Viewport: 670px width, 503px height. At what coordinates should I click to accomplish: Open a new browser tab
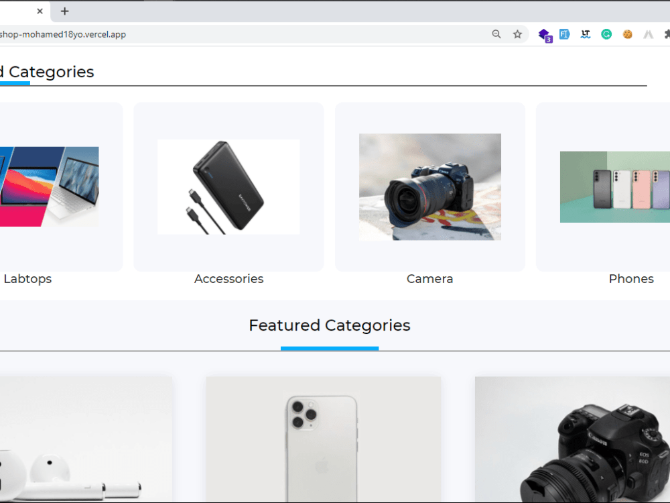coord(64,11)
